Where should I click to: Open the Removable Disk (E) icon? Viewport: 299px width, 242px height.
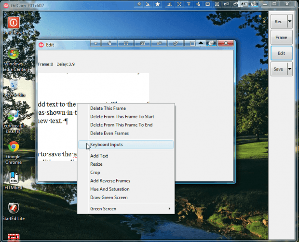[14, 116]
